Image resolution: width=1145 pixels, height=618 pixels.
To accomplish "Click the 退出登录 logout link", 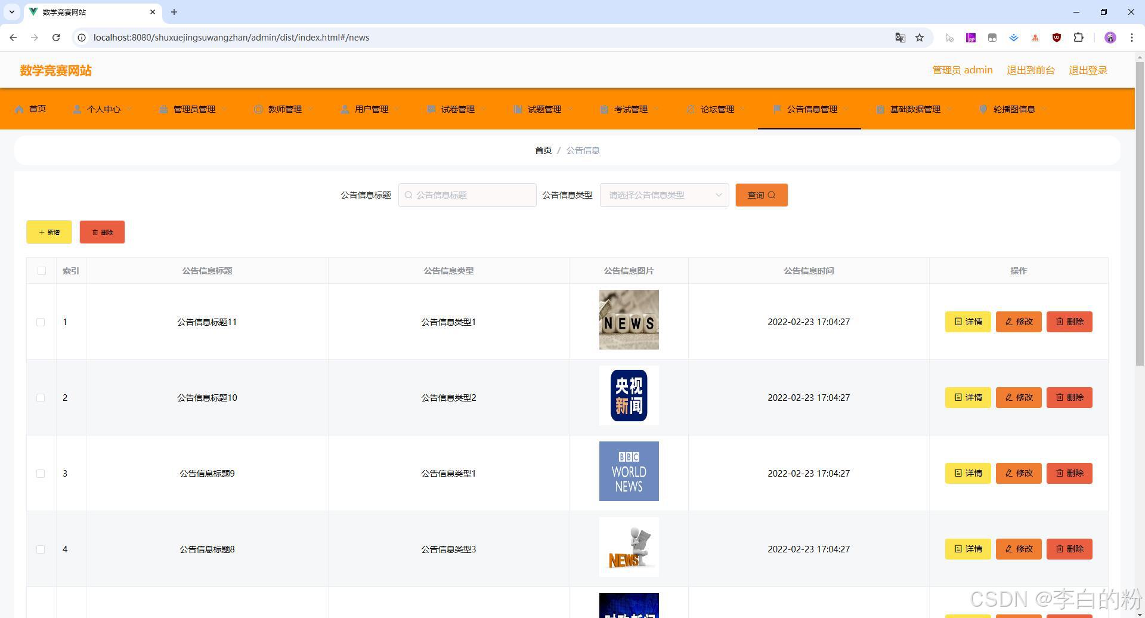I will [x=1088, y=70].
